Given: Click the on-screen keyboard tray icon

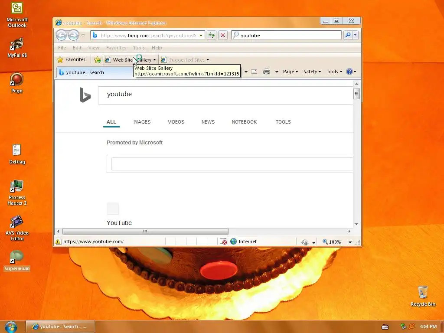Looking at the screenshot, I should [x=385, y=327].
